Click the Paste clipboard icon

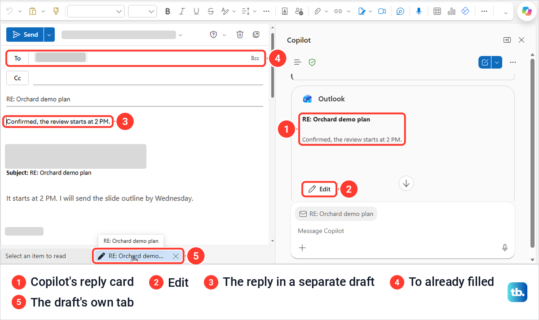[x=32, y=11]
